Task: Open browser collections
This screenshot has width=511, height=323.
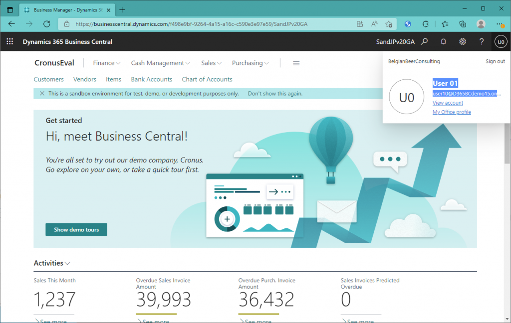Action: [x=463, y=24]
